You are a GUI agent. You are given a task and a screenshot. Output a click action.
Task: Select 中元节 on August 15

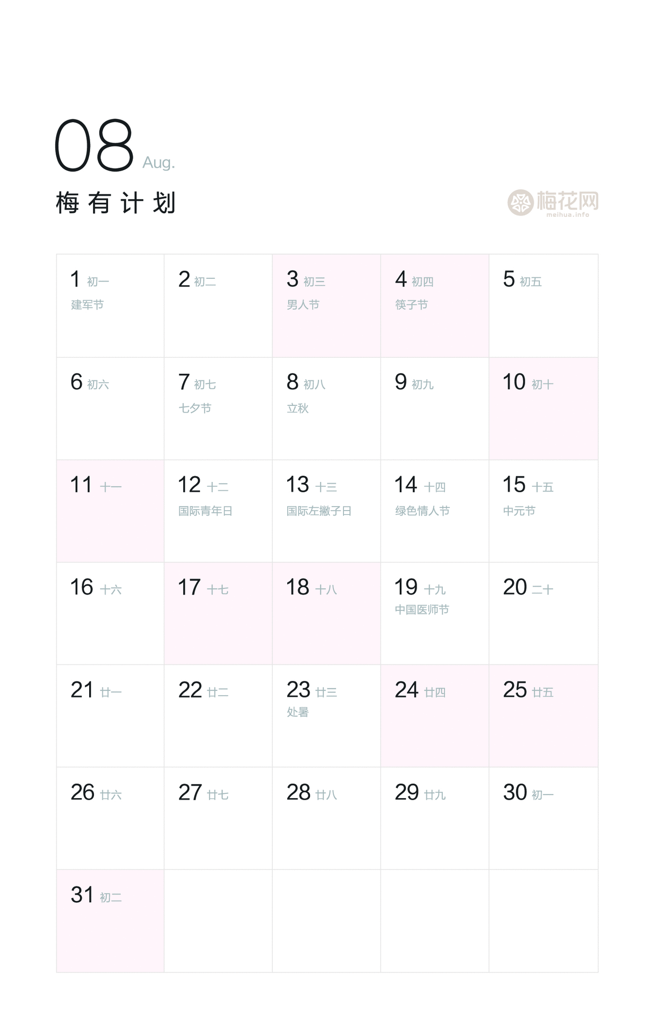pos(519,511)
